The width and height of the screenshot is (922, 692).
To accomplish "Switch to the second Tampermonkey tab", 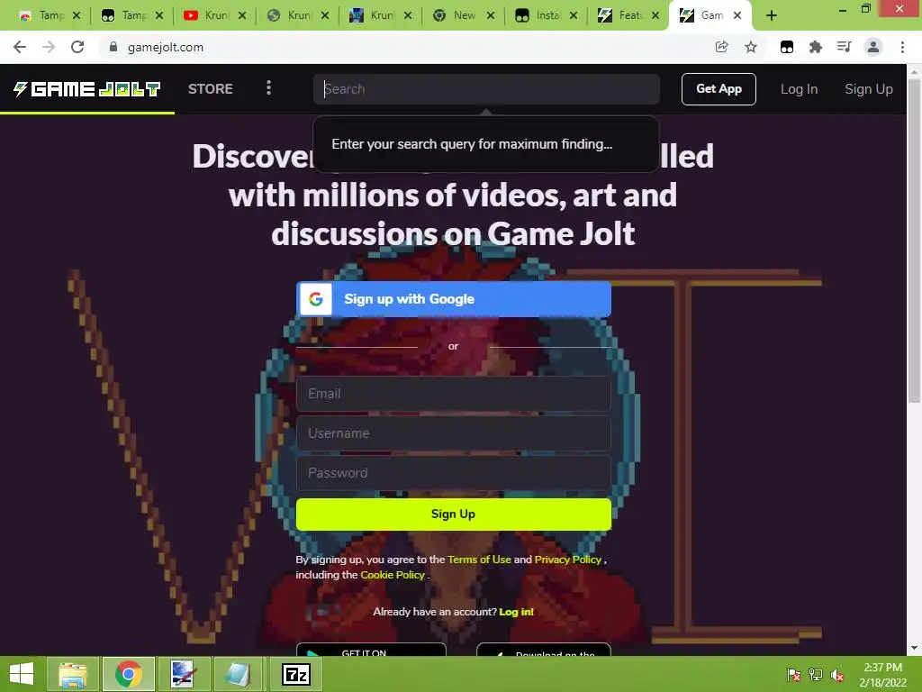I will [x=131, y=16].
